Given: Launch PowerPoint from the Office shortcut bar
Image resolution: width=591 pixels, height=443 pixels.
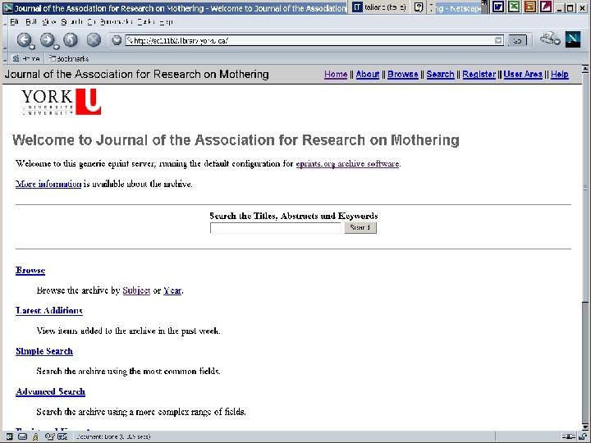Looking at the screenshot, I should tap(530, 7).
